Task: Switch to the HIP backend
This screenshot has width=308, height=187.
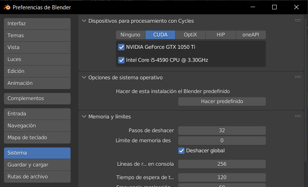Action: [221, 35]
